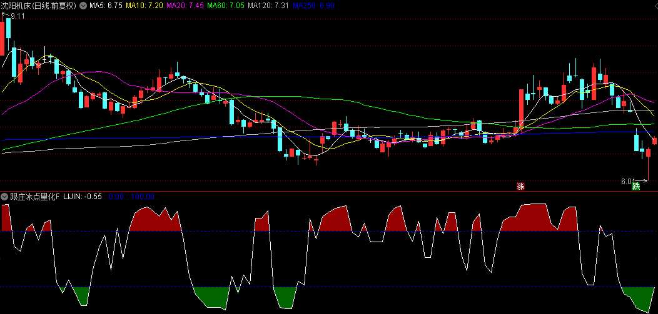Click the LIJIN: -0.55 value

pos(83,197)
